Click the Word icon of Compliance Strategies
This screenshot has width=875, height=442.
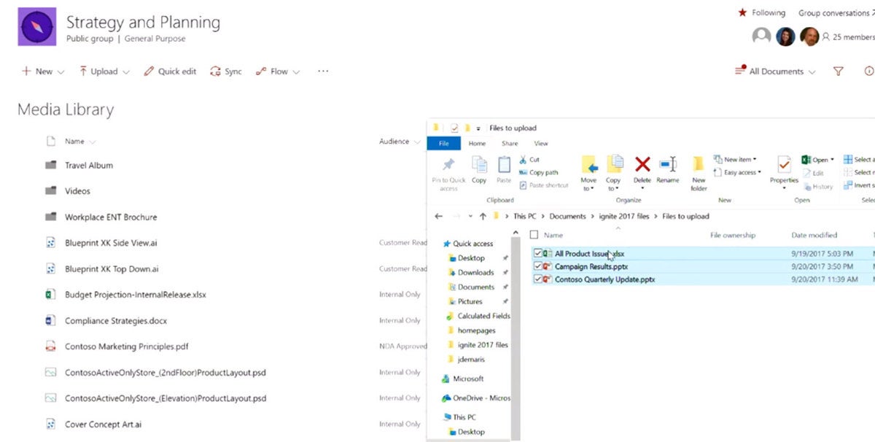click(x=50, y=321)
